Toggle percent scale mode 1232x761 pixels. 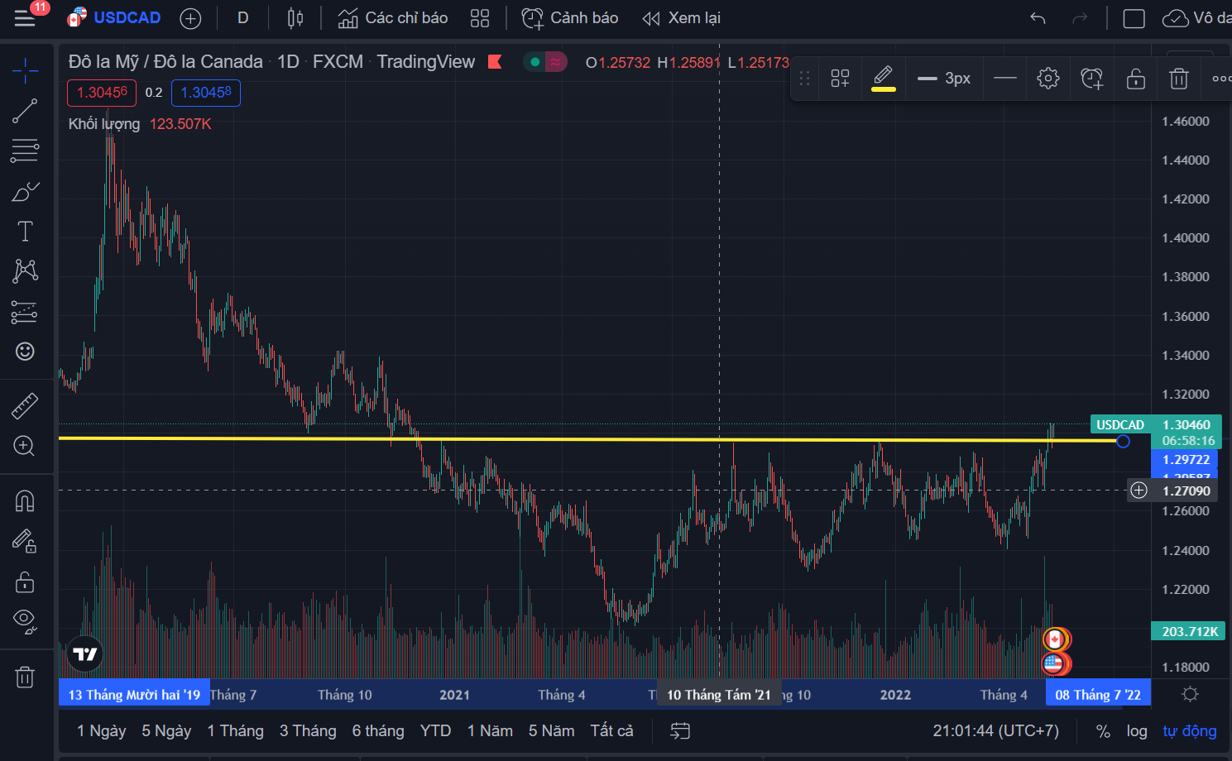(x=1103, y=731)
